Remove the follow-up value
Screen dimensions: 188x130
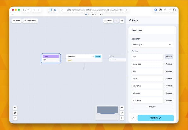(169, 100)
